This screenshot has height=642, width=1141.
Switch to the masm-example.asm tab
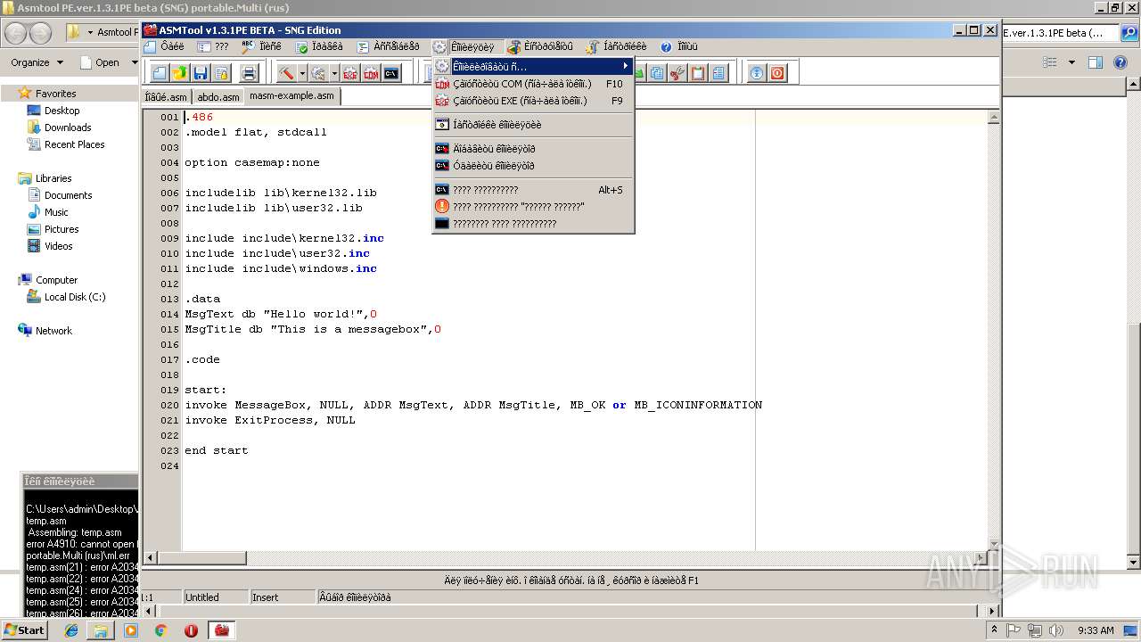pyautogui.click(x=292, y=96)
